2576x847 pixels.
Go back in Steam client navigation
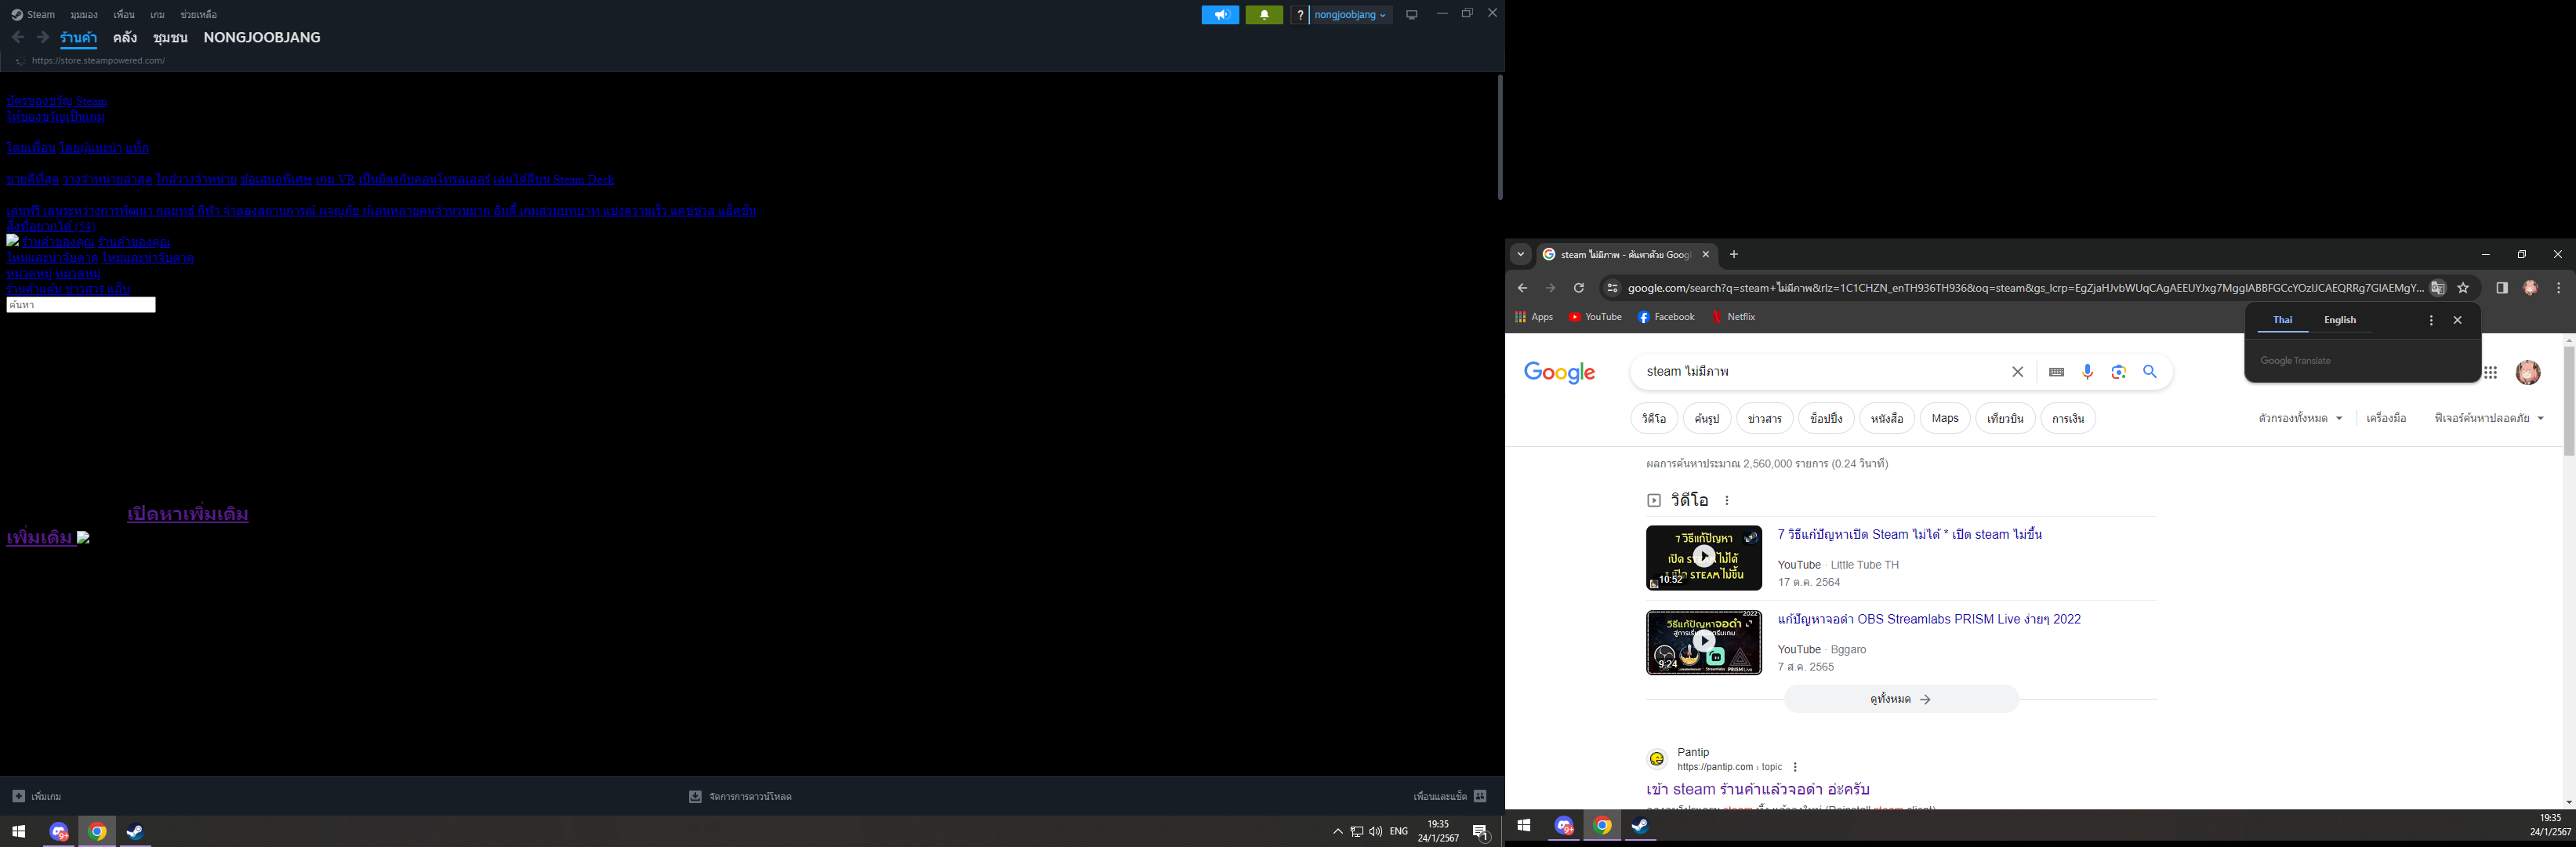point(18,37)
